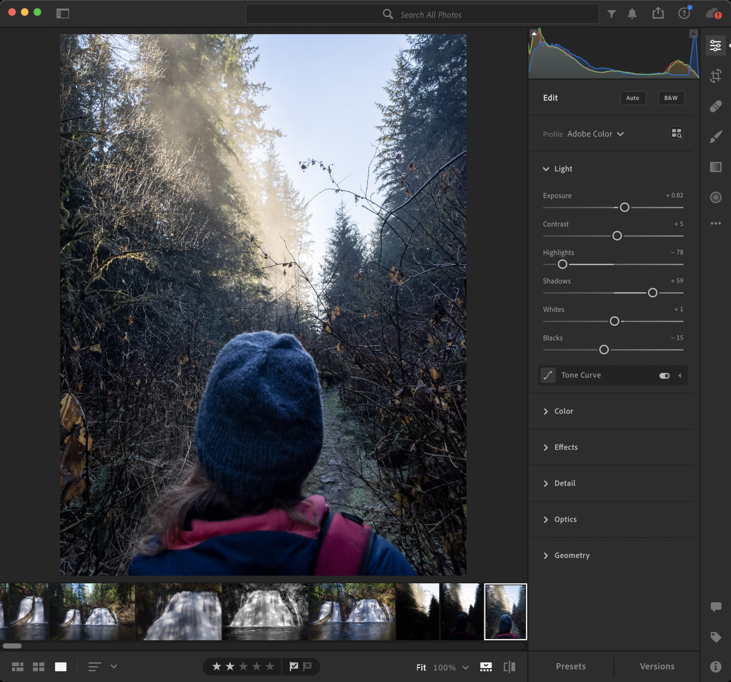
Task: Click the Share export icon
Action: (x=658, y=13)
